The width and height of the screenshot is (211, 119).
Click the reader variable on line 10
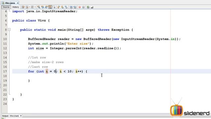(64, 39)
